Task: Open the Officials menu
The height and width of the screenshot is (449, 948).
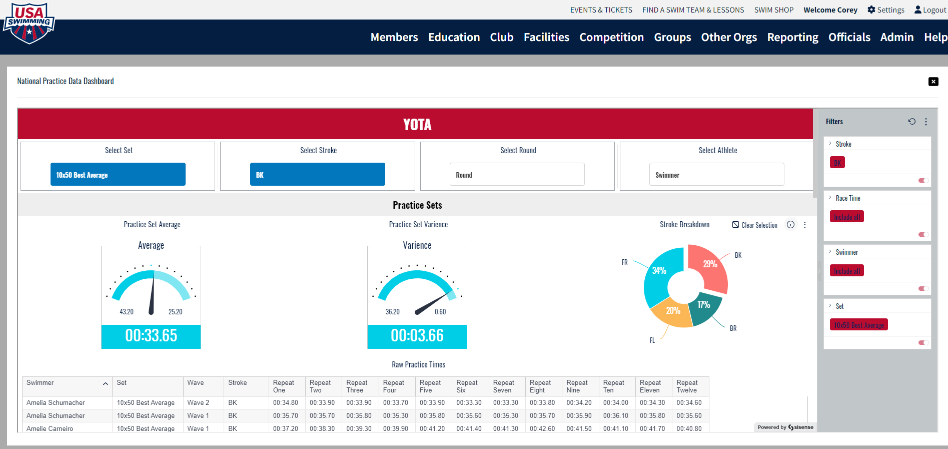Action: pyautogui.click(x=849, y=37)
